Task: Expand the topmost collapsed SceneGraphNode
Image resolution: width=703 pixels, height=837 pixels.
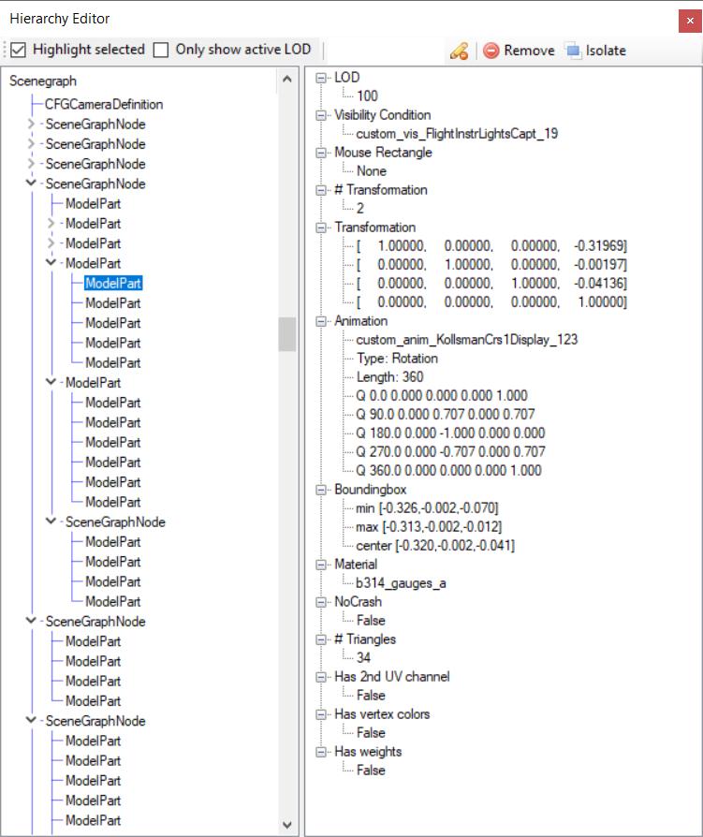Action: click(x=32, y=125)
